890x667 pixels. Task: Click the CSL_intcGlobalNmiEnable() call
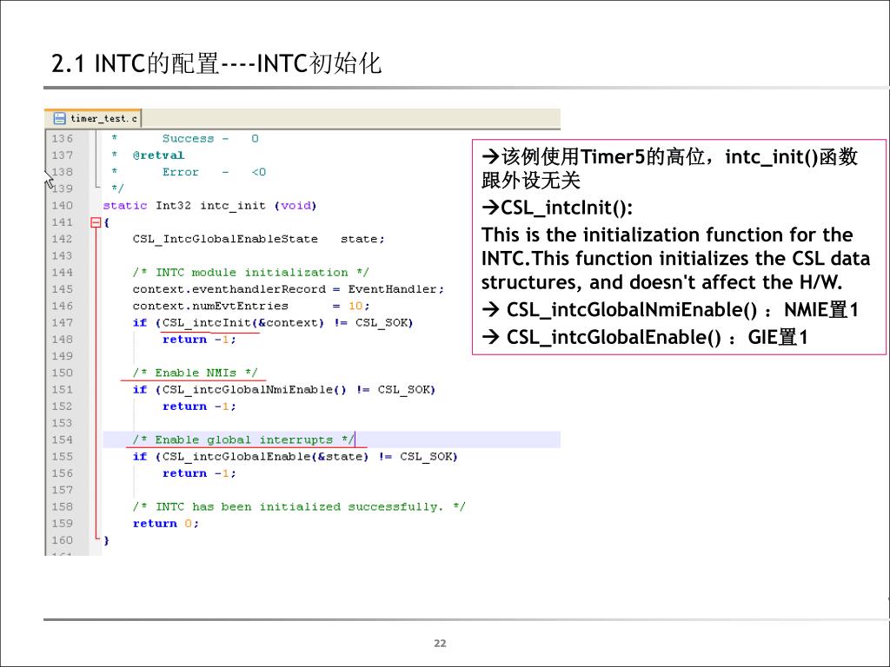[x=255, y=390]
